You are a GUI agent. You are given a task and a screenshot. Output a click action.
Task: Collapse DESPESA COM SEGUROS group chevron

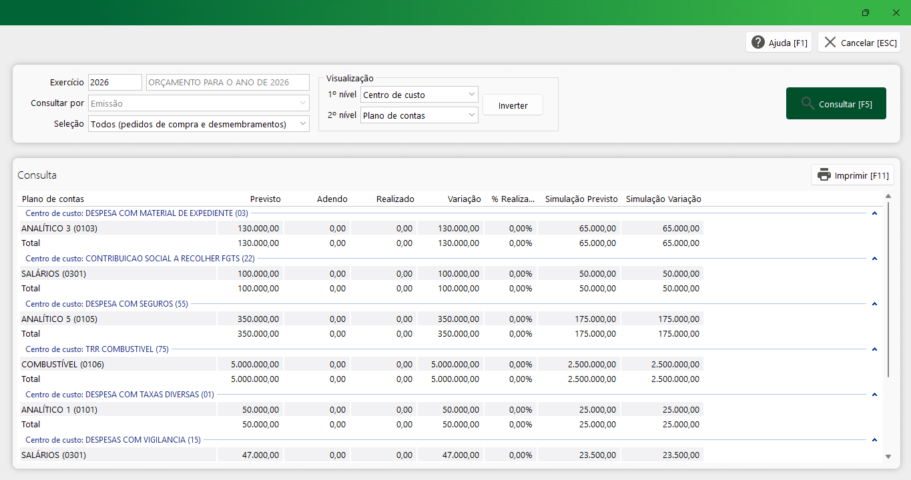[874, 304]
